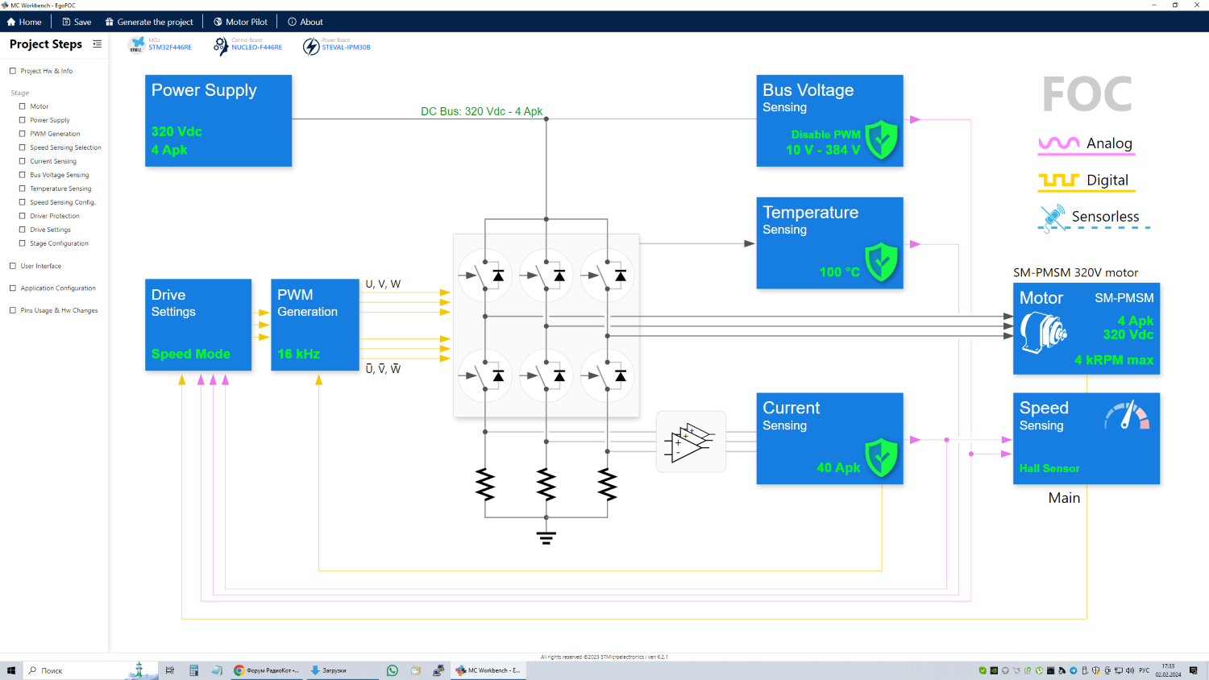Viewport: 1209px width, 680px height.
Task: Check the Current Sensing stage step
Action: tap(23, 161)
